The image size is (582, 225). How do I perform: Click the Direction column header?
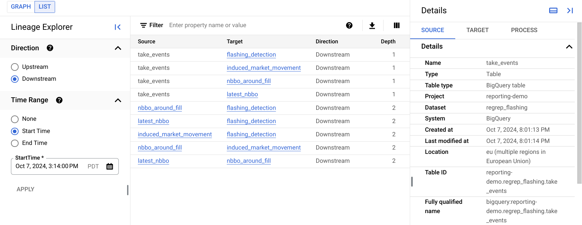(x=327, y=42)
